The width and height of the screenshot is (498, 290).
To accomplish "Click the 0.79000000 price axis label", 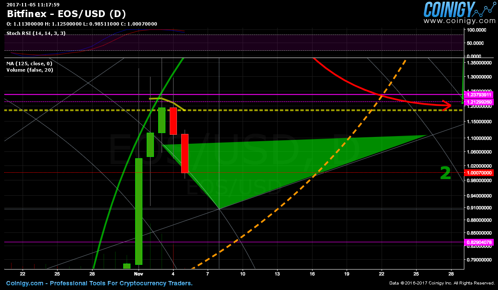I will coord(479,260).
